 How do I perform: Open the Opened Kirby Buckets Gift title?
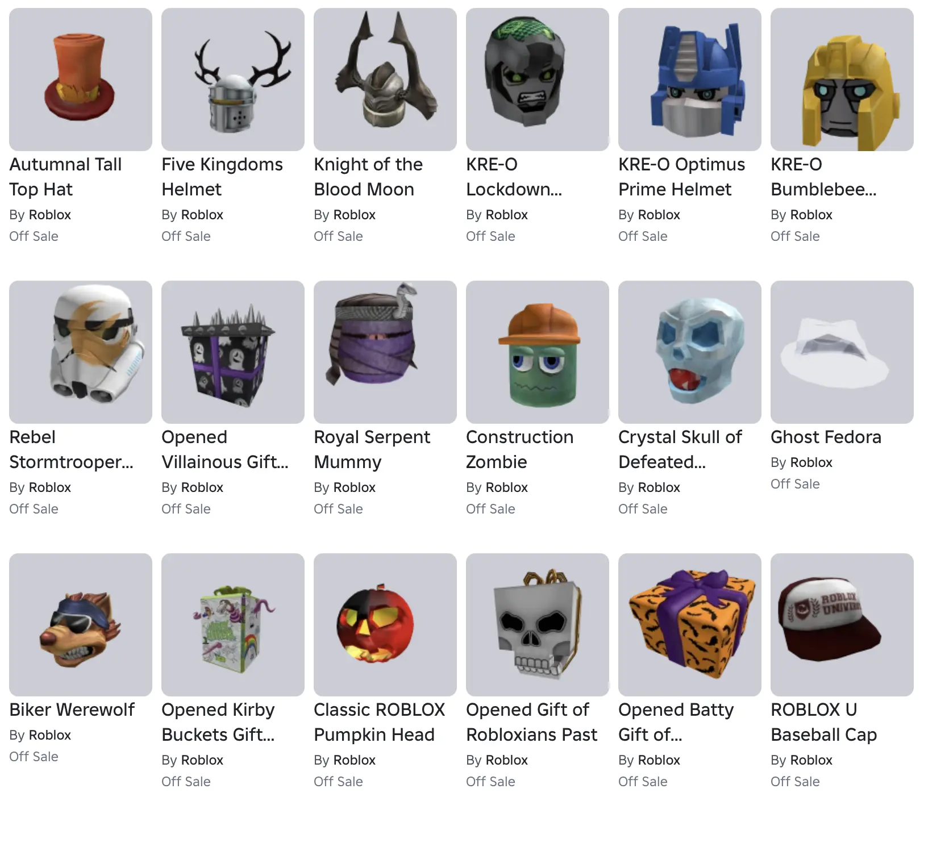point(218,722)
